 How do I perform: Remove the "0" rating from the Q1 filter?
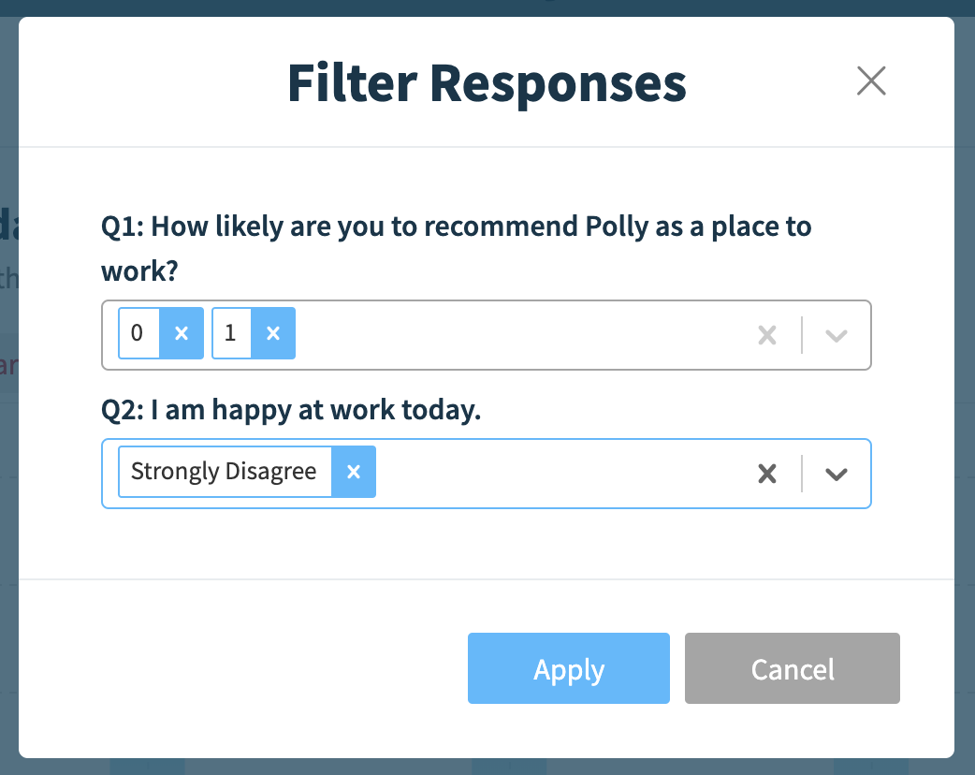click(182, 332)
